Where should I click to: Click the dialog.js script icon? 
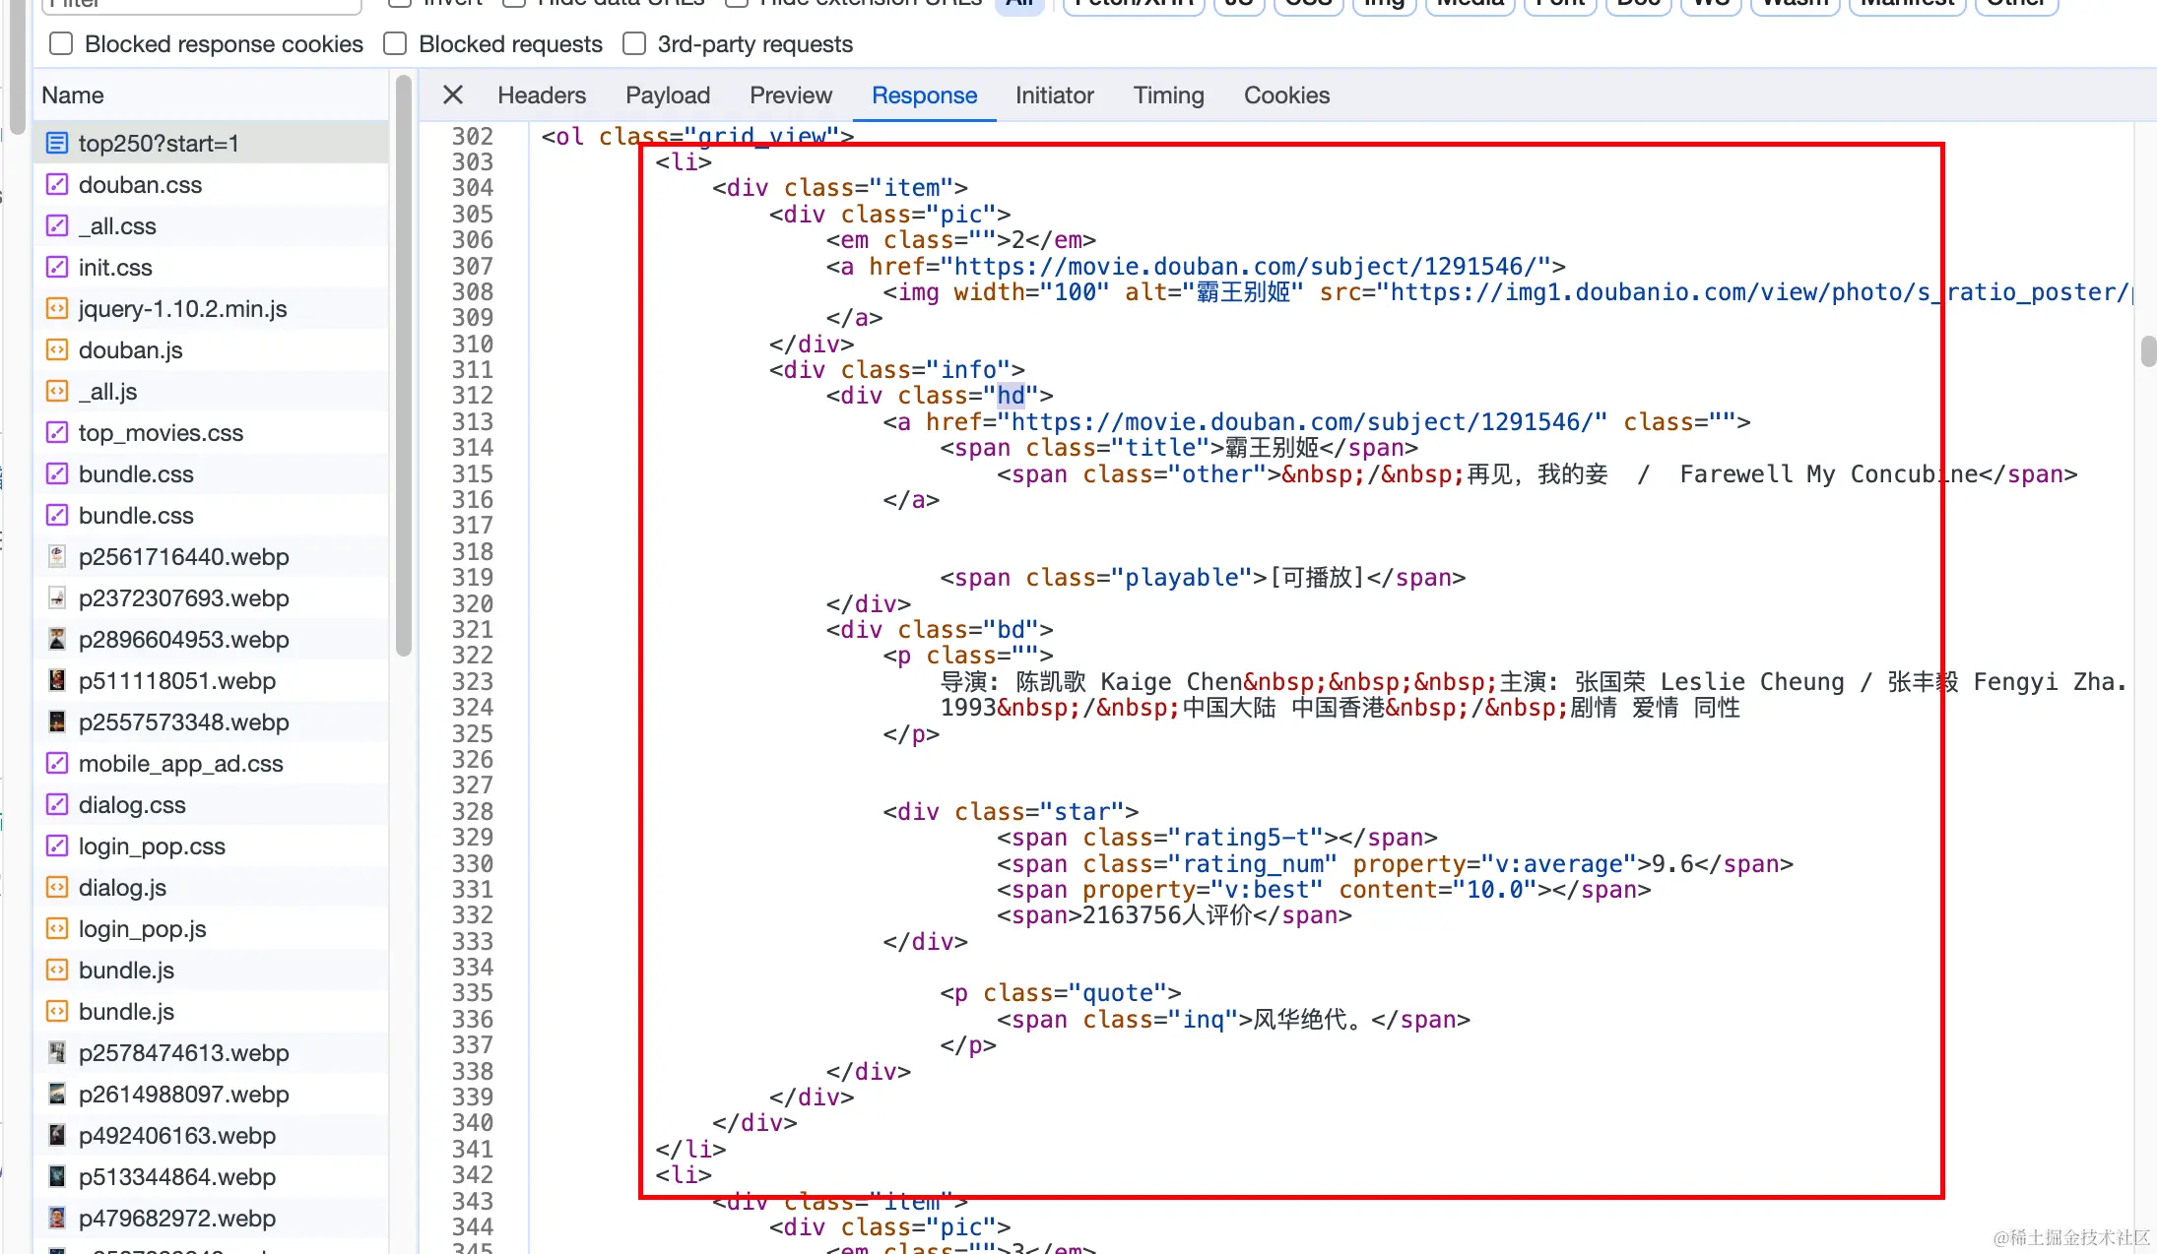pyautogui.click(x=57, y=888)
